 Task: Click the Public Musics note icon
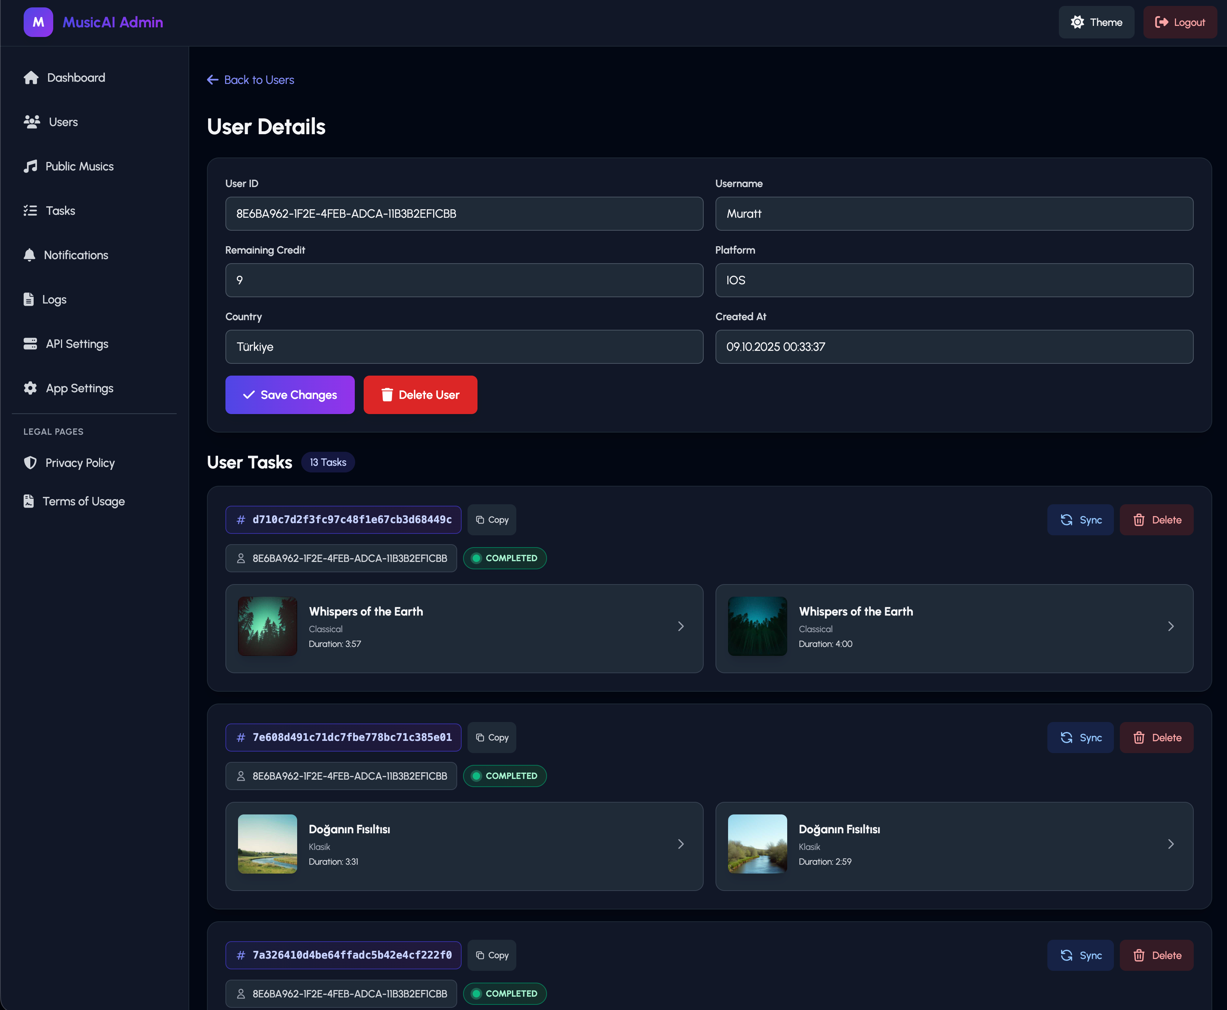point(30,166)
